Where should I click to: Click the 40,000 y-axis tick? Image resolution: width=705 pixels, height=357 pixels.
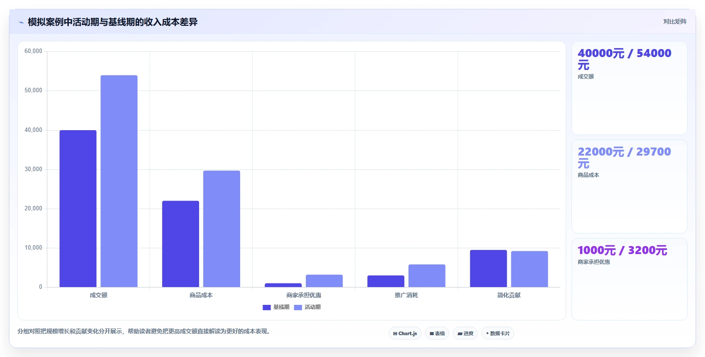(33, 130)
